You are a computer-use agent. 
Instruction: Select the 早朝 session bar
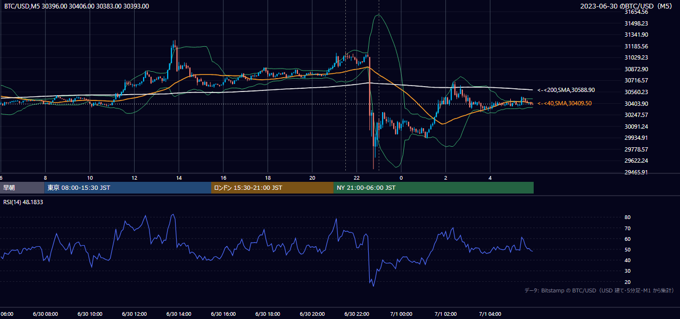point(22,188)
